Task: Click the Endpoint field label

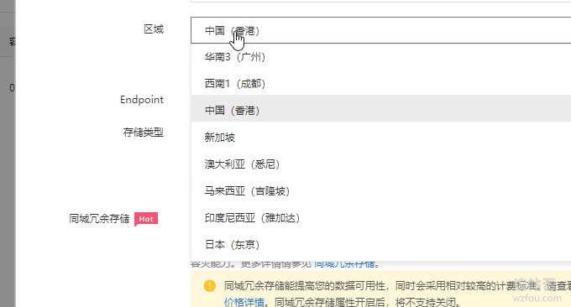Action: point(142,100)
